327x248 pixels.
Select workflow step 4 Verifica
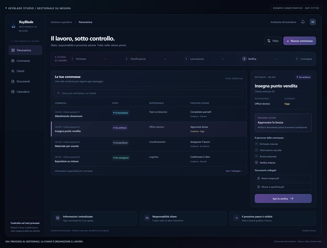click(249, 59)
